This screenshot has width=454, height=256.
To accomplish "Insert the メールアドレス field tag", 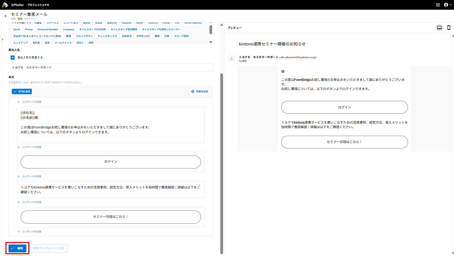I will pos(63,43).
